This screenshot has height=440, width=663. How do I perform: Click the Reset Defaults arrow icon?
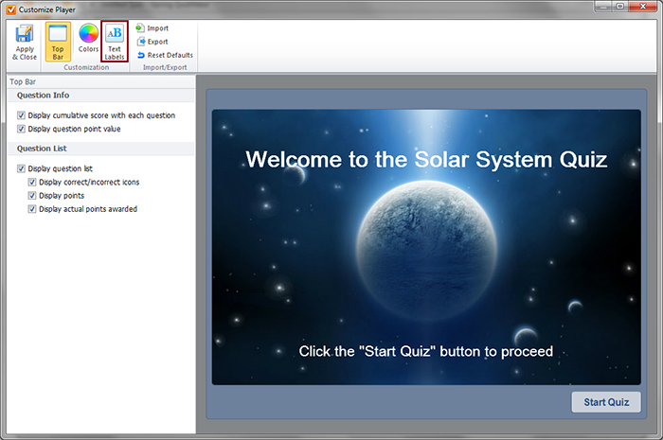click(141, 55)
